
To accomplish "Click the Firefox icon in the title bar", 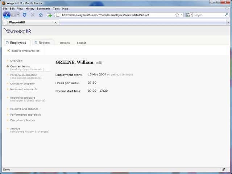I will (4, 3).
